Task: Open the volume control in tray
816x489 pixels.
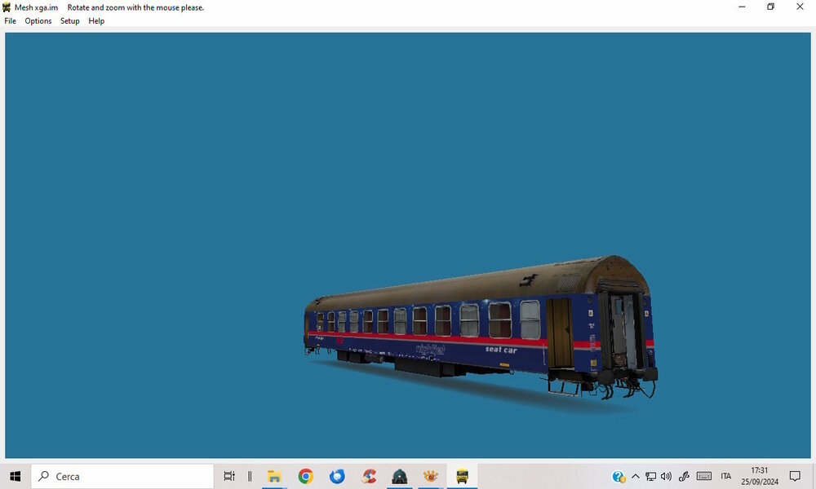Action: click(666, 476)
